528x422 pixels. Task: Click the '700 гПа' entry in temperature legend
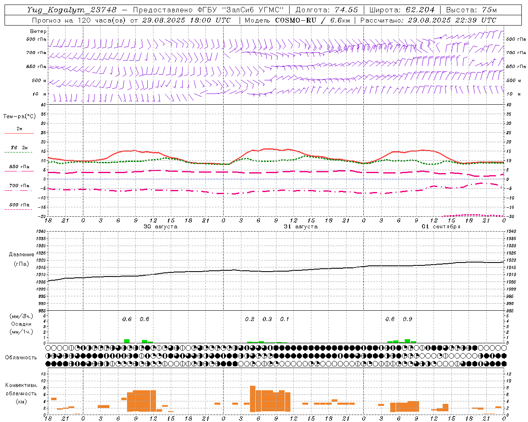19,186
